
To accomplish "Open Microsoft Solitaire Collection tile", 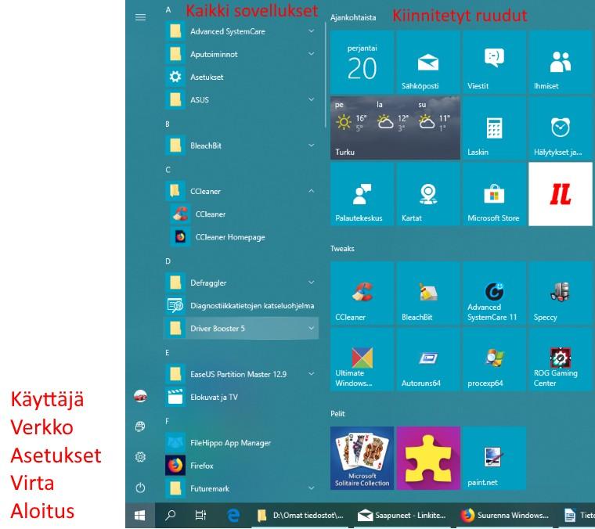I will click(362, 458).
